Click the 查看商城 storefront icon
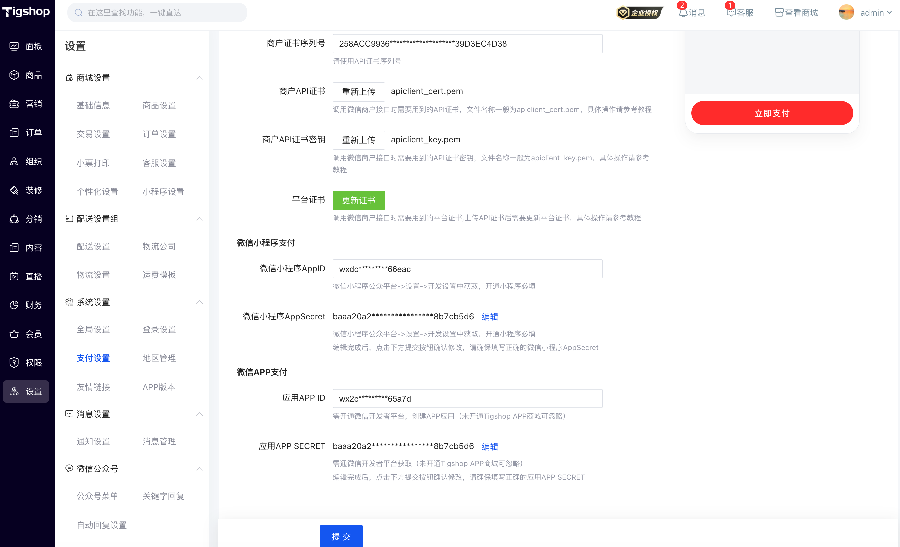Screen dimensions: 900x547 (x=779, y=13)
